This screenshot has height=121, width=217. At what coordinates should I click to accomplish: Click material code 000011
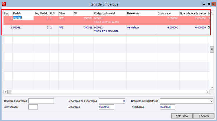(x=98, y=18)
